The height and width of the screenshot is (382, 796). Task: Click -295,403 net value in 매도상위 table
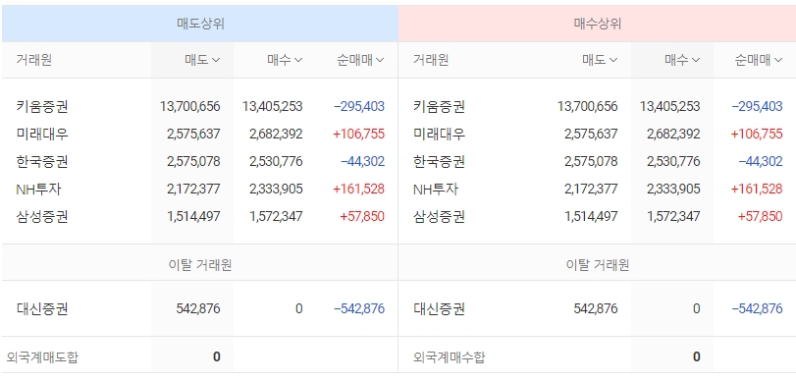click(359, 107)
